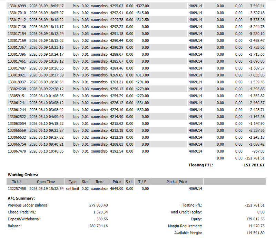Select open time 2026.06.09 18:10:22

(47, 20)
